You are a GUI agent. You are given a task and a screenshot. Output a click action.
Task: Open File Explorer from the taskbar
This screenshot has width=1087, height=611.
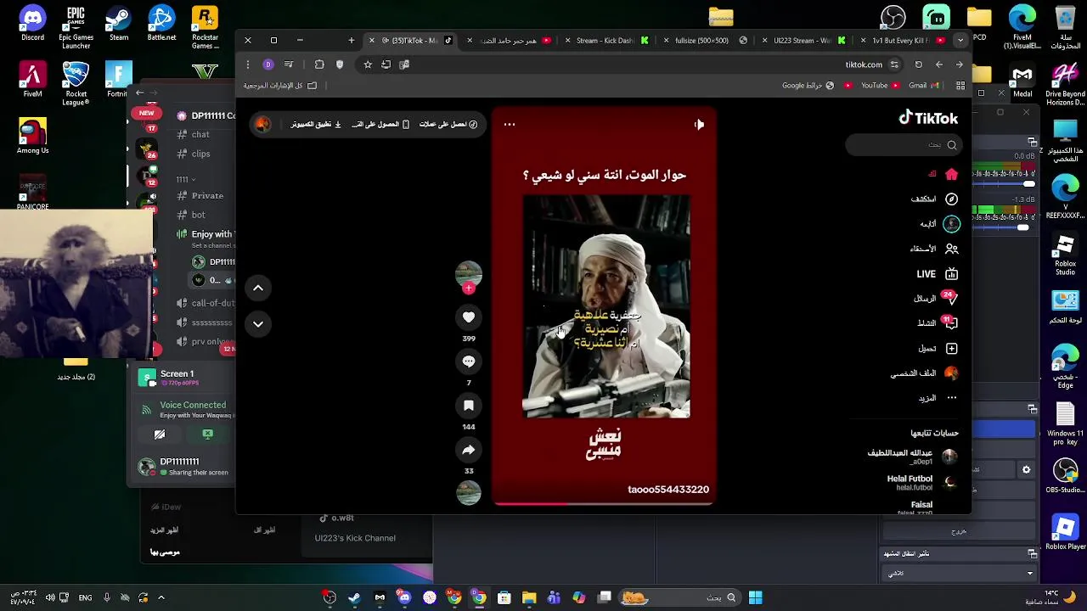coord(529,597)
